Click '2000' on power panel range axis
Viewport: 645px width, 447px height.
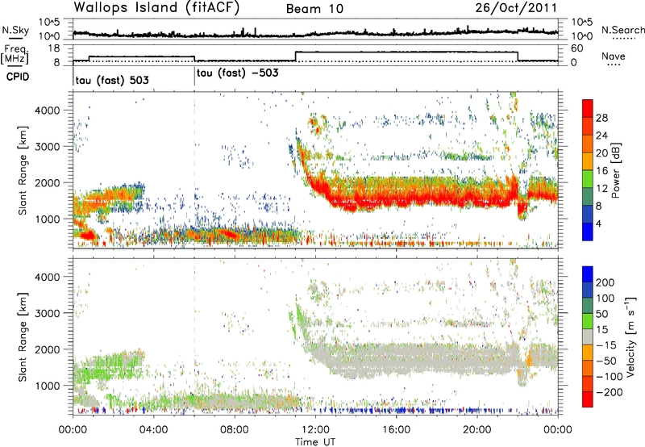click(47, 182)
